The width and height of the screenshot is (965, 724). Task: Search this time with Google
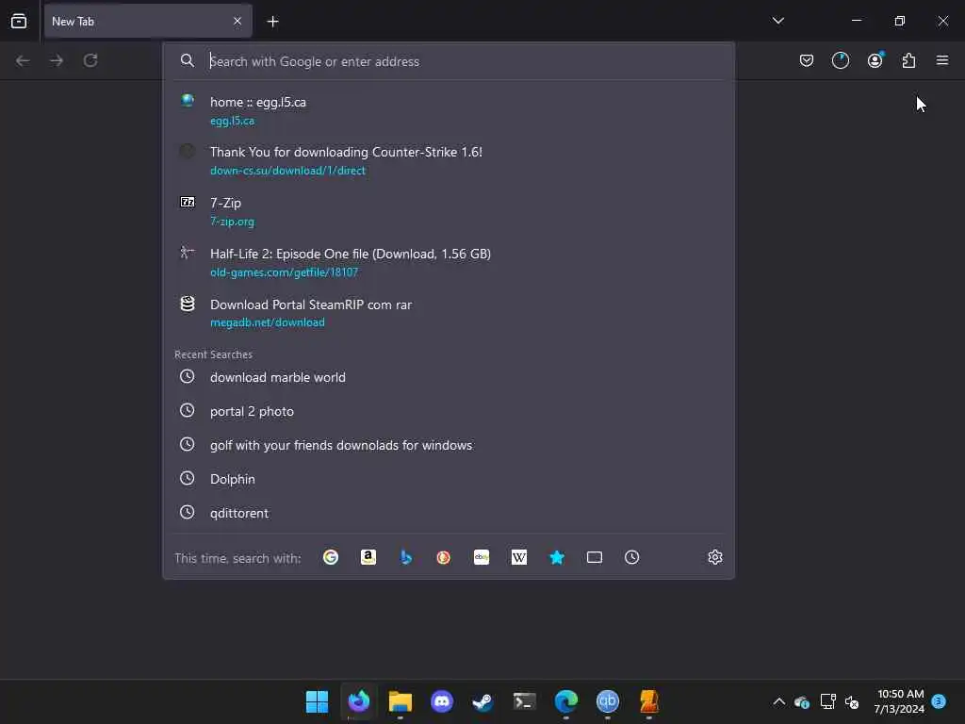pos(331,557)
